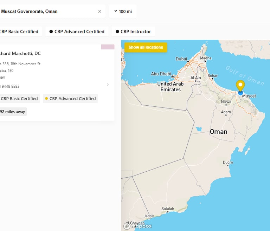Clear the Muscat Governorate search field
This screenshot has height=231, width=270.
click(x=100, y=11)
